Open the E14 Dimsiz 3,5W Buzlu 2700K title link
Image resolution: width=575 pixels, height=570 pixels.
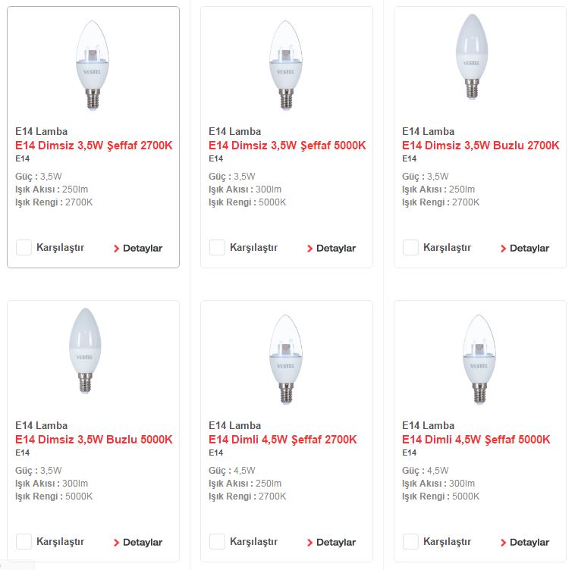click(481, 146)
